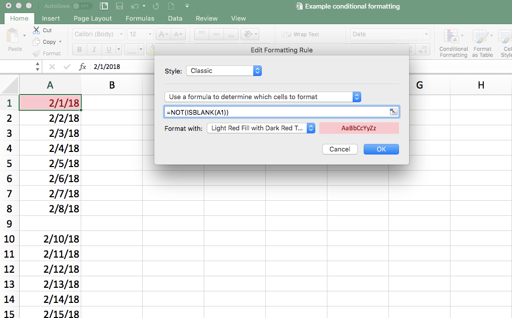Image resolution: width=512 pixels, height=318 pixels.
Task: Click the Undo arrow icon
Action: click(135, 6)
